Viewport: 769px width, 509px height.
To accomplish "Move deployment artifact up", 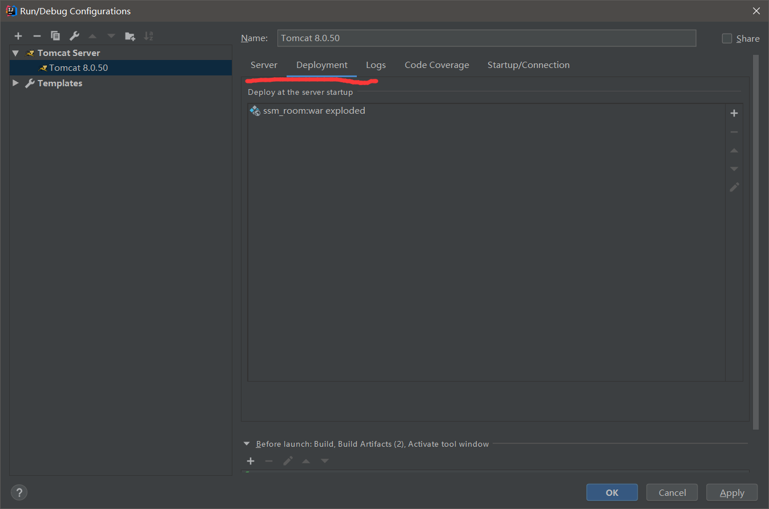I will pos(734,150).
